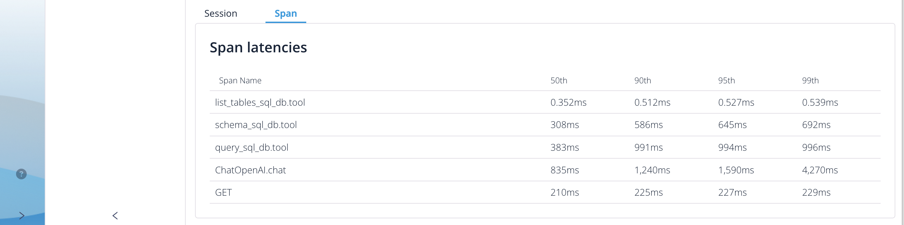Expand the left navigation bar chevron
Screen dimensions: 904x225
22,216
